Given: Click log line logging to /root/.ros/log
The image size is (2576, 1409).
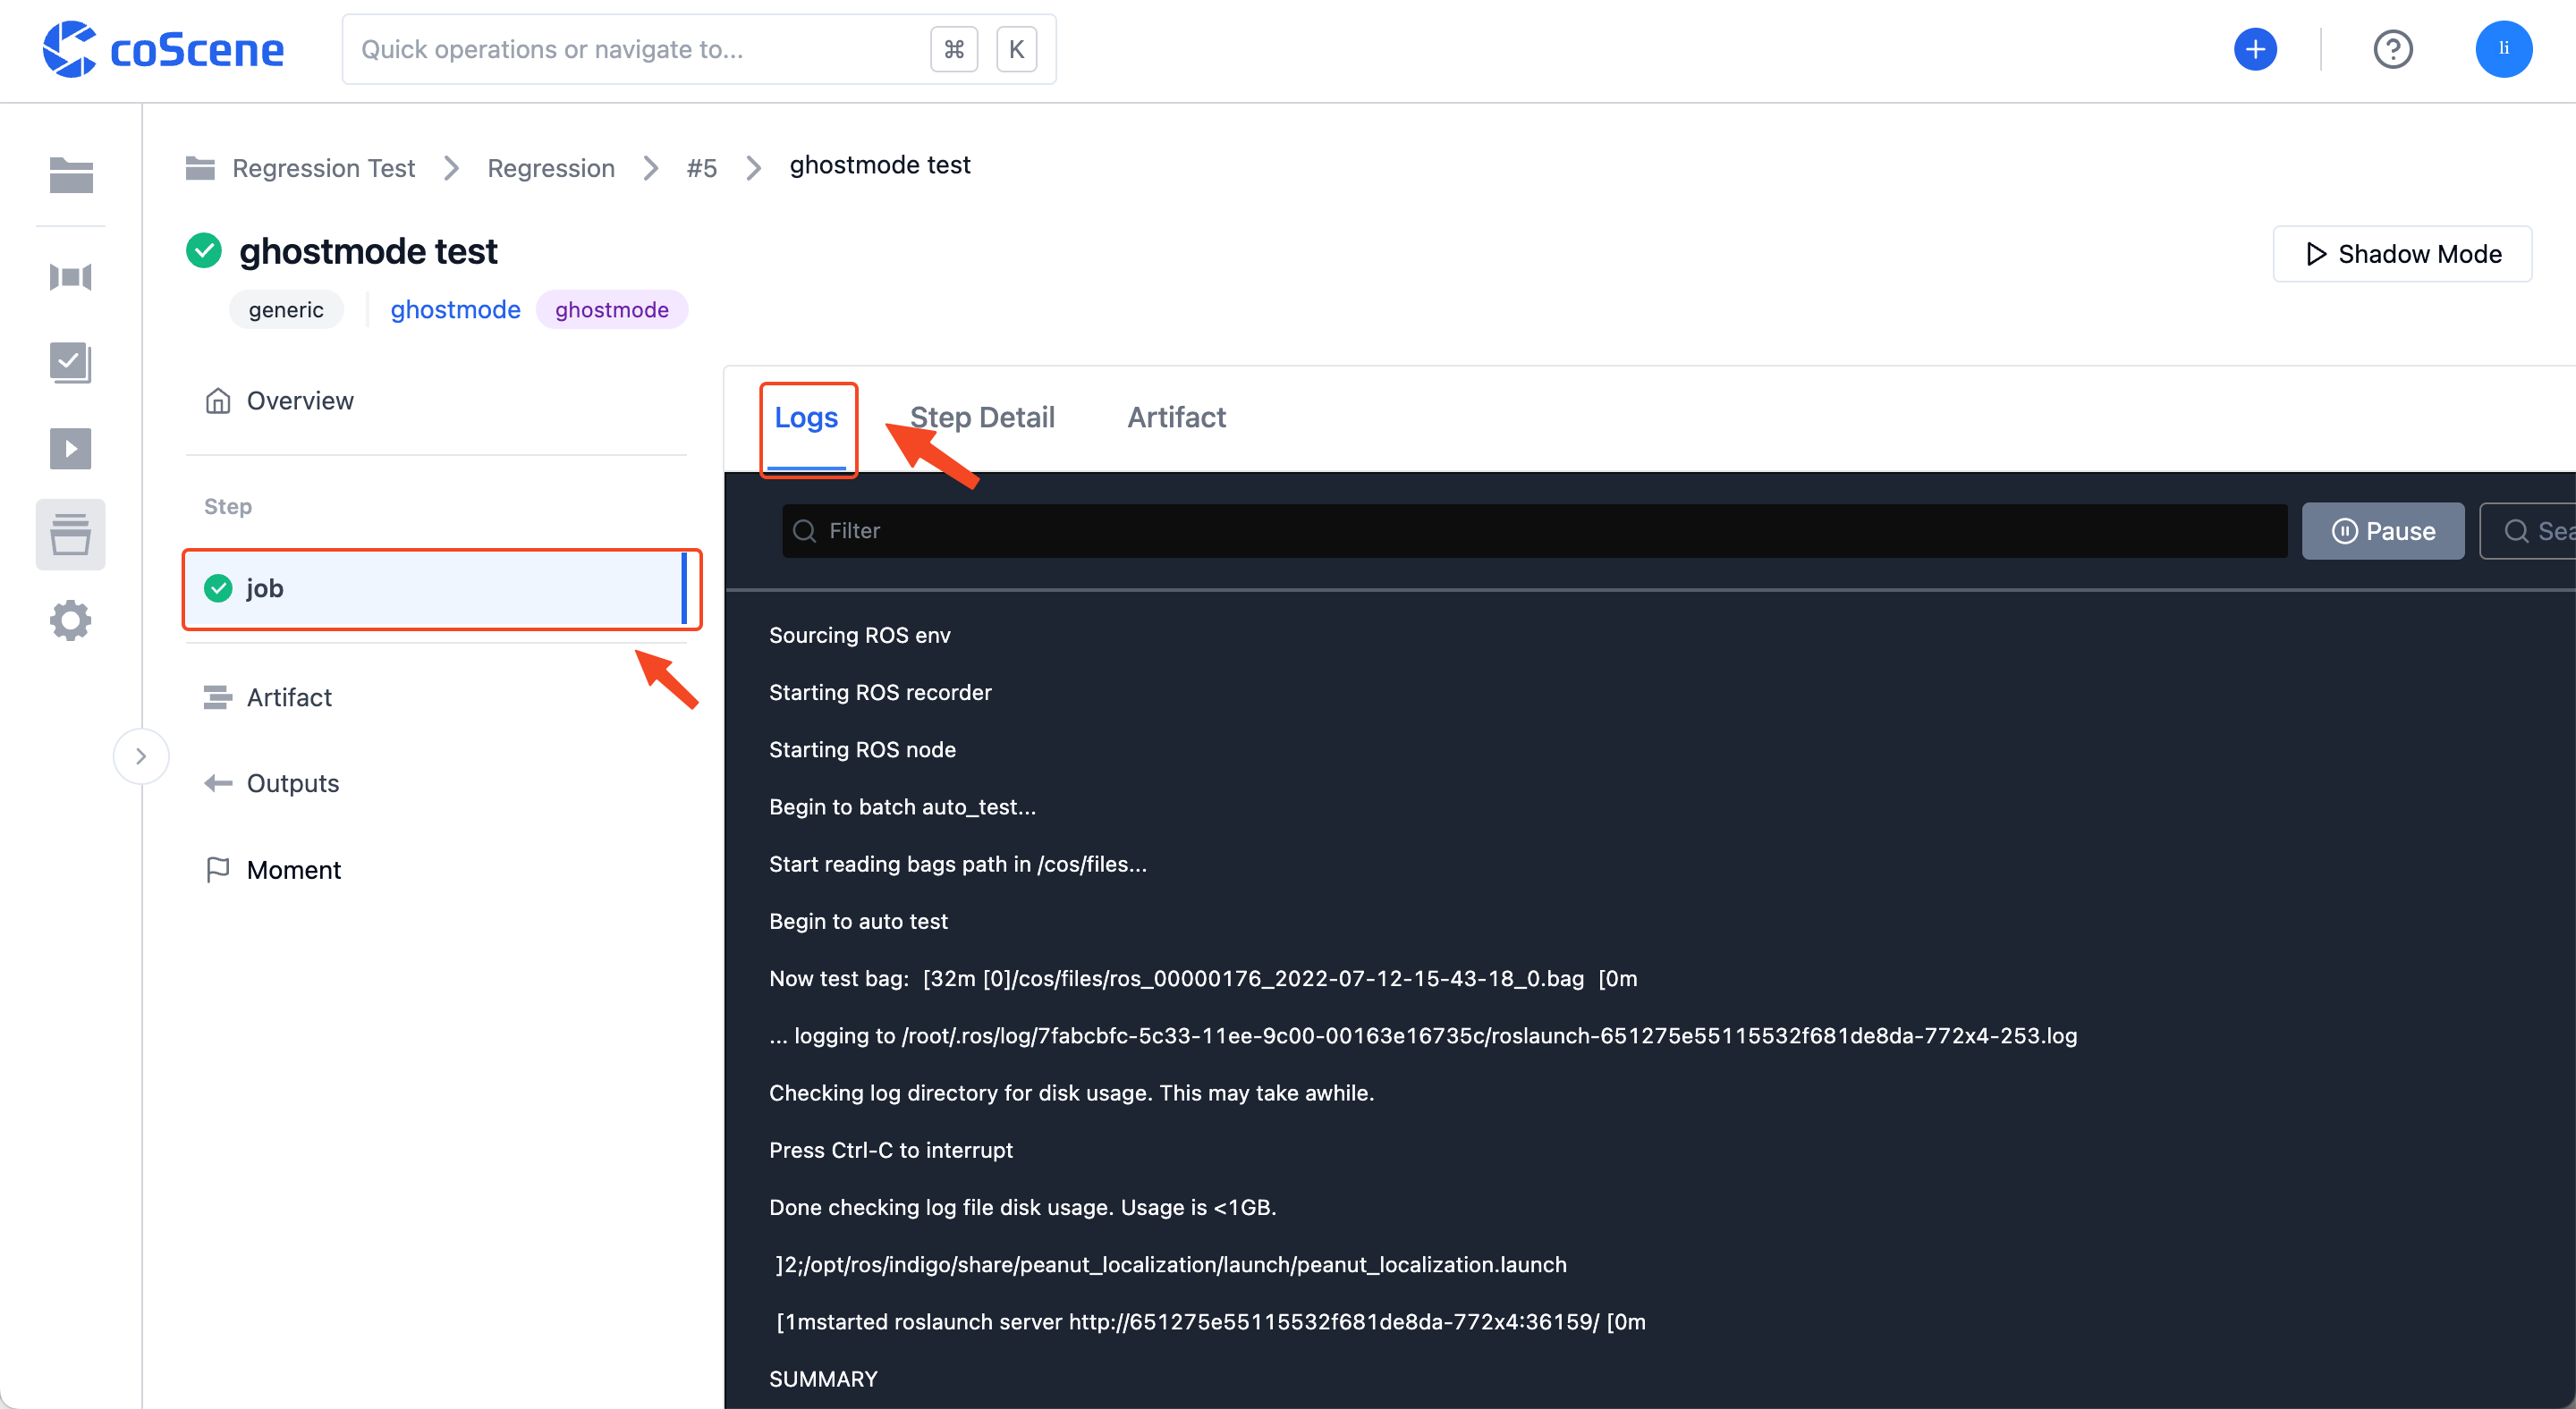Looking at the screenshot, I should 1423,1036.
